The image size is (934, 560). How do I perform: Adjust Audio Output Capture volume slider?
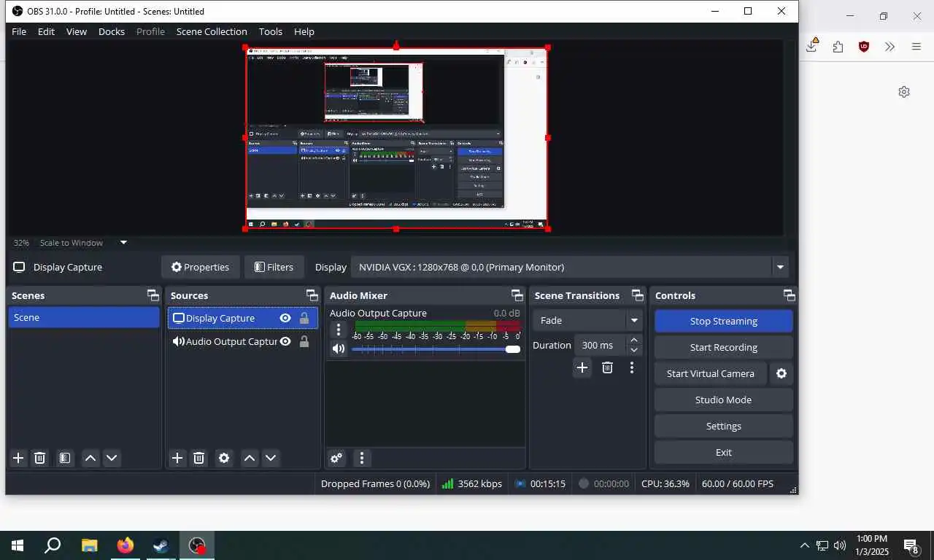coord(436,349)
